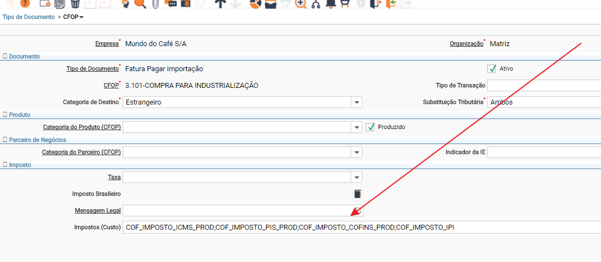Open attachments paperclip icon

pos(155,3)
